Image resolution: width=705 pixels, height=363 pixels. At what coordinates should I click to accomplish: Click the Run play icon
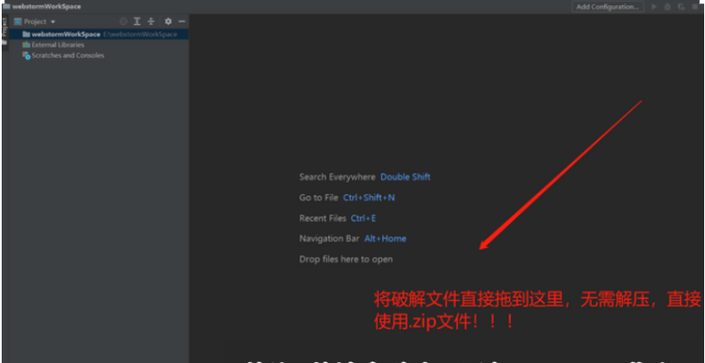(654, 7)
